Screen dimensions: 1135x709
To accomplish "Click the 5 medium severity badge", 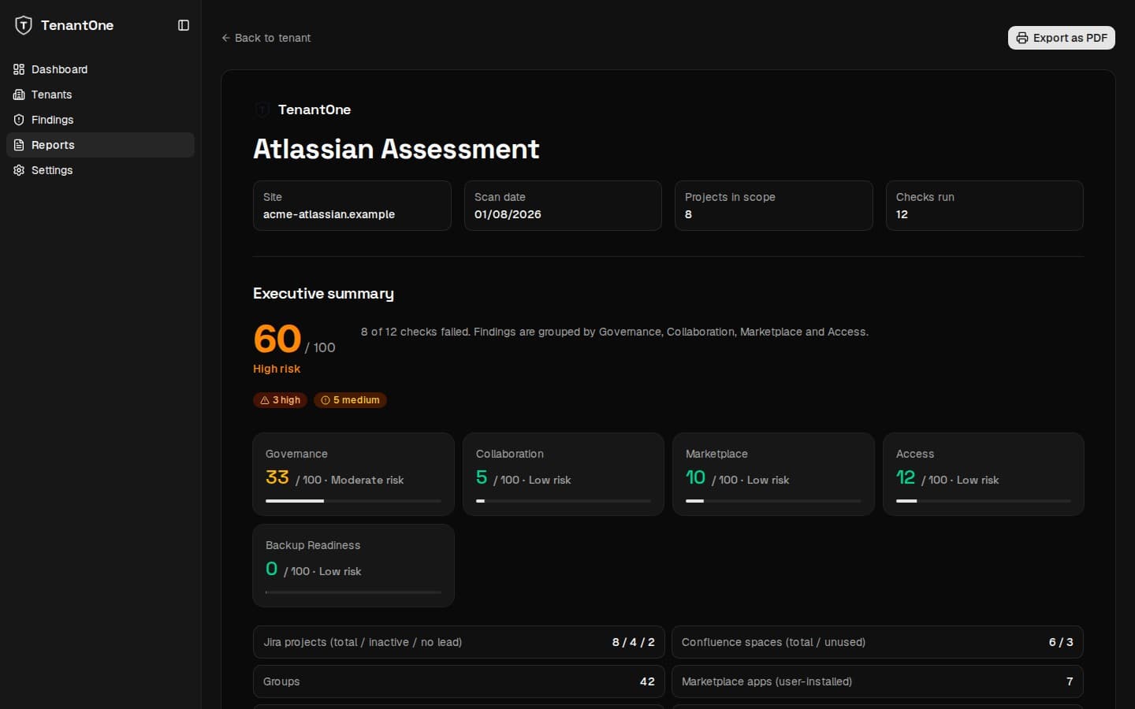I will click(350, 400).
